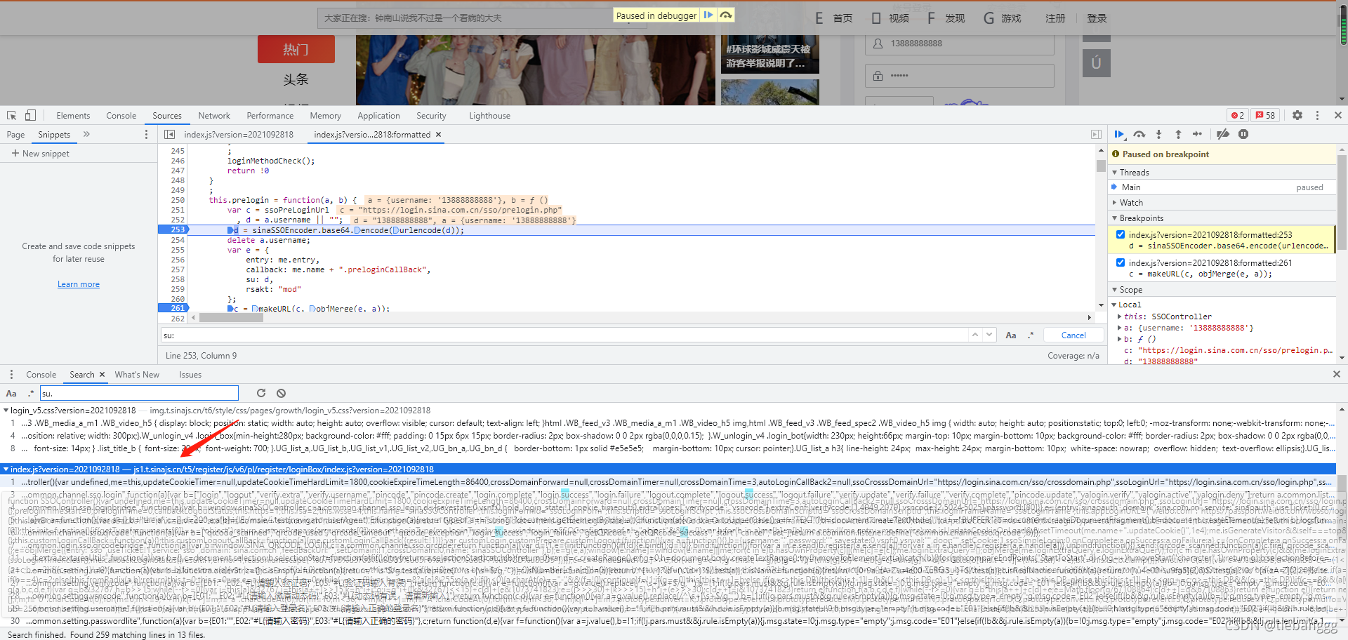Collapse the Local scope group
This screenshot has height=640, width=1348.
pyautogui.click(x=1114, y=305)
